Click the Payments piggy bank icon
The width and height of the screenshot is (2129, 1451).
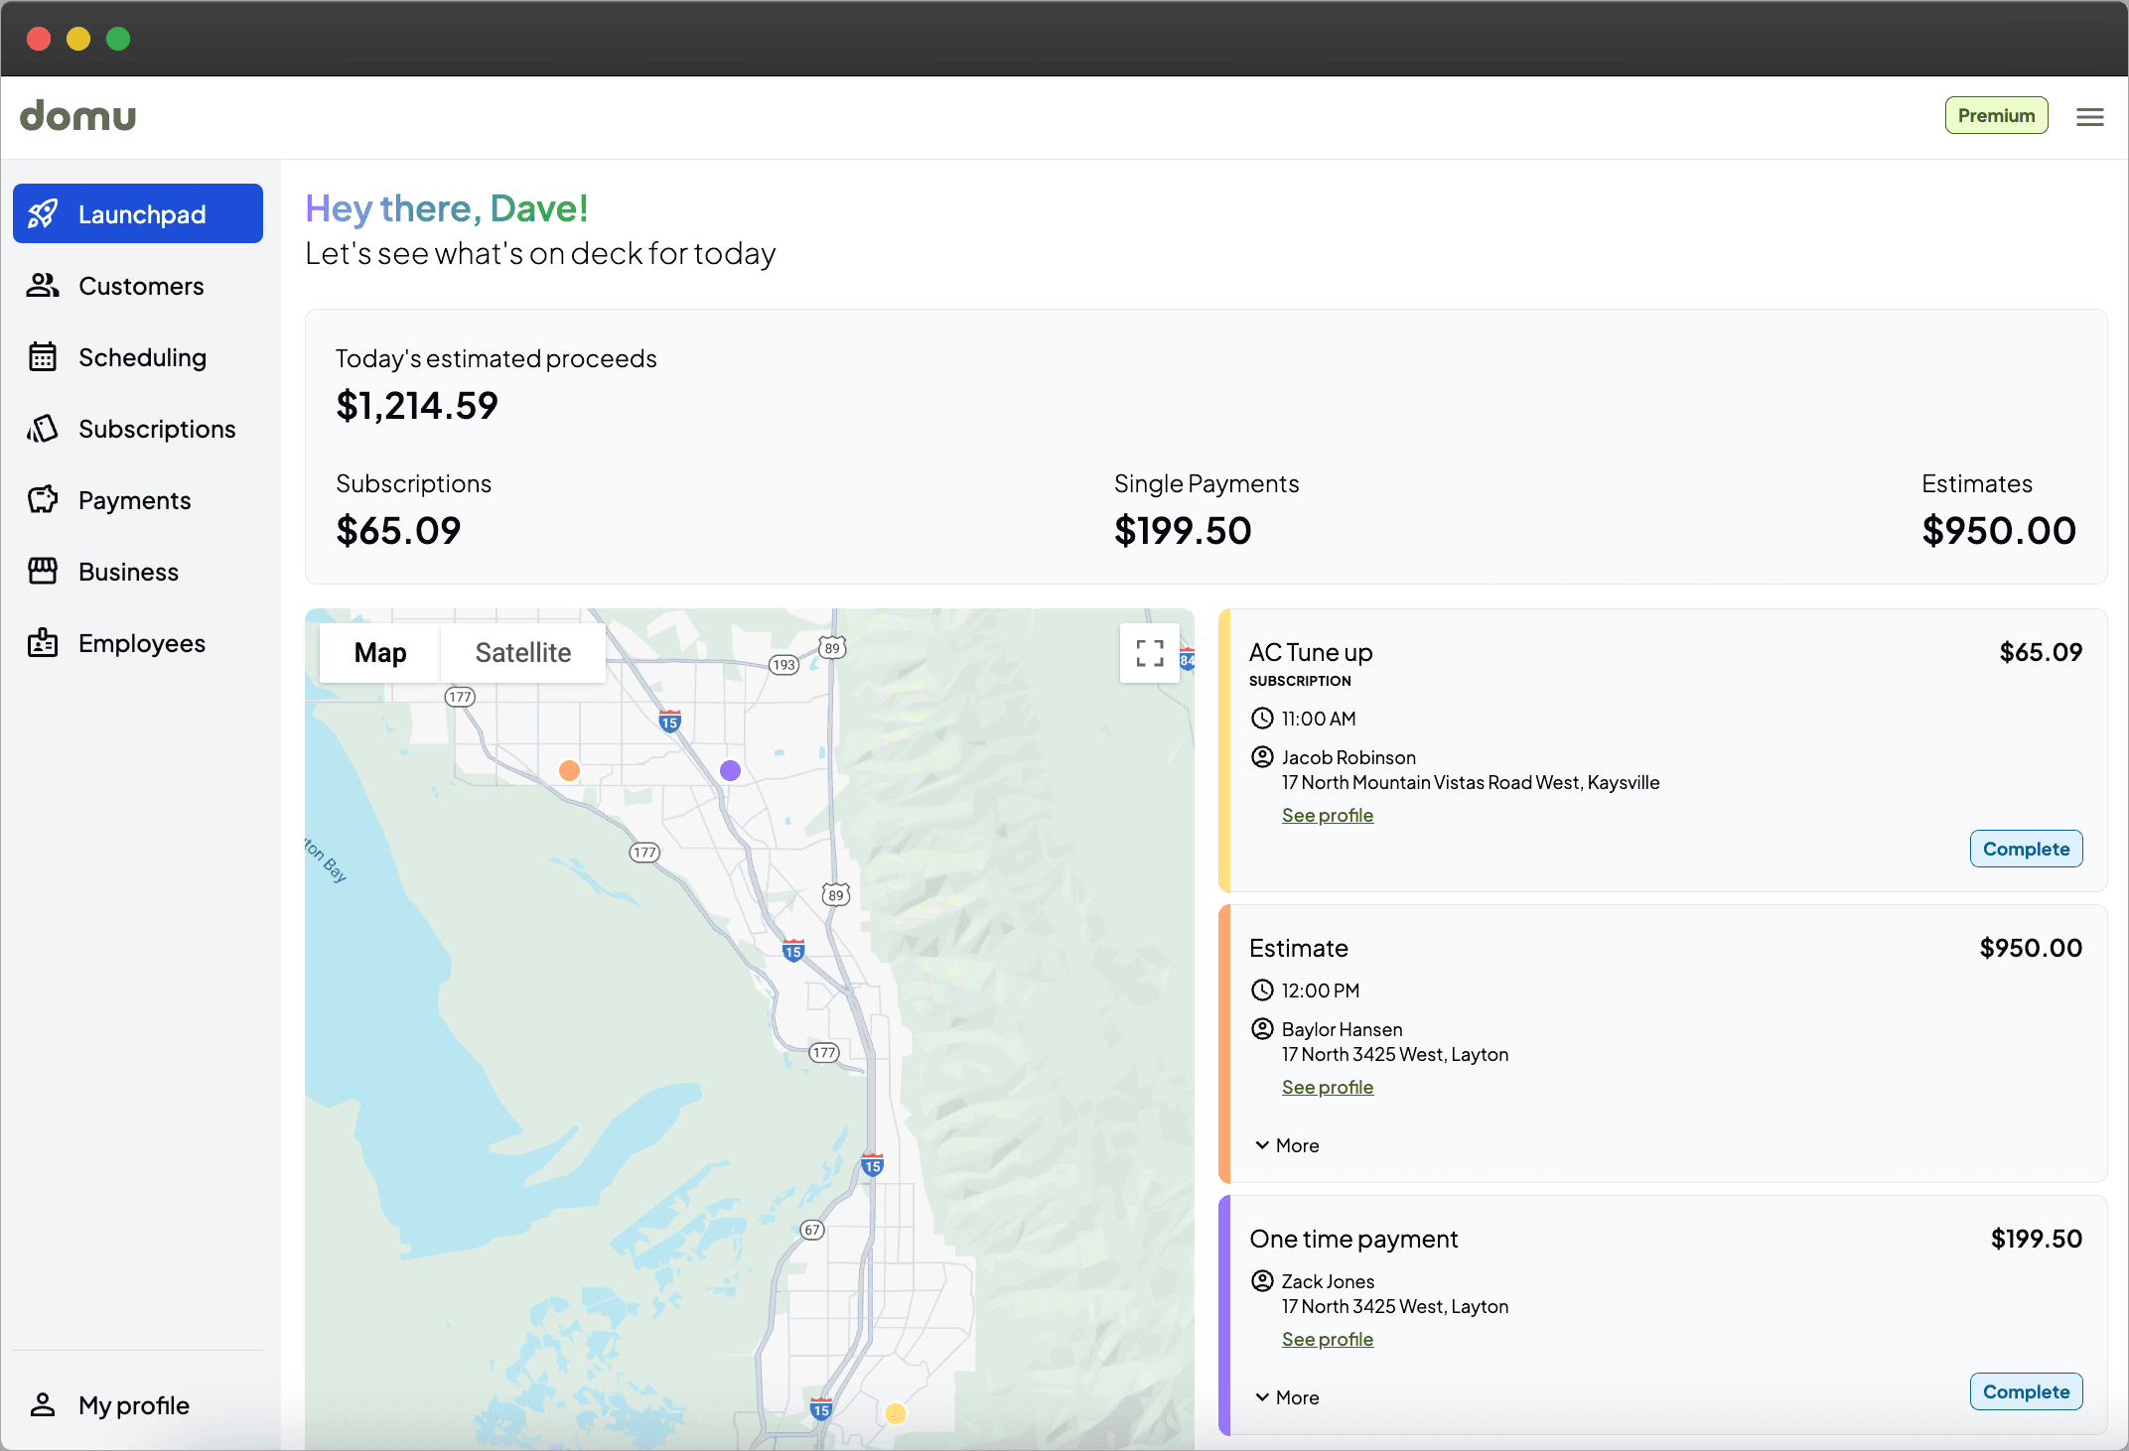tap(43, 500)
